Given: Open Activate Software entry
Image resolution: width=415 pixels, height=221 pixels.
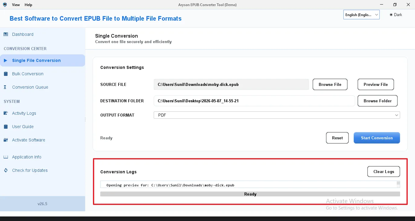Looking at the screenshot, I should pyautogui.click(x=43, y=140).
